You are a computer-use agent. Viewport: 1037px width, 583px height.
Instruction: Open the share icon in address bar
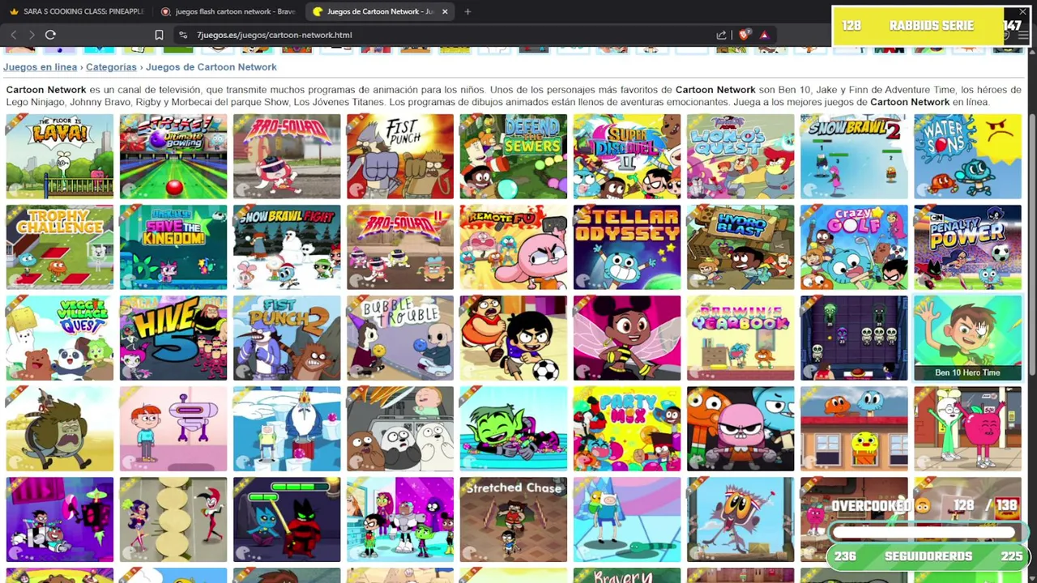coord(721,35)
